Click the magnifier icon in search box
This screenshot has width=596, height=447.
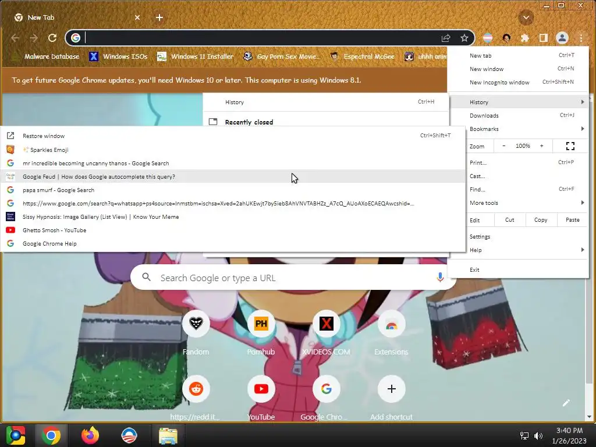coord(146,277)
